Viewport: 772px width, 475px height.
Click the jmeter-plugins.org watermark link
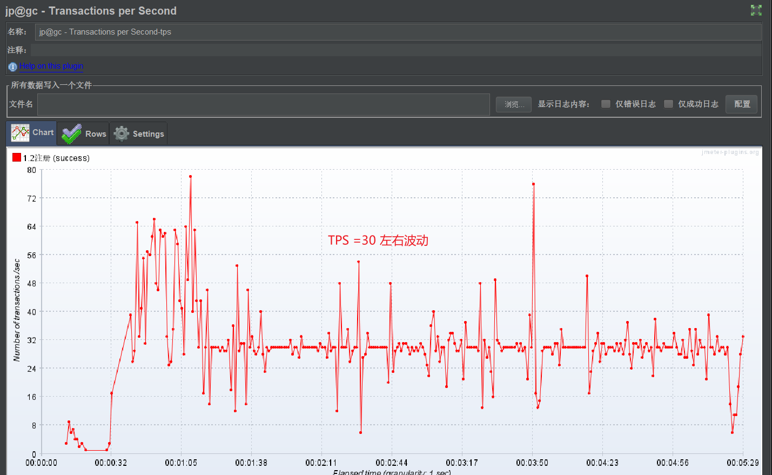tap(730, 152)
